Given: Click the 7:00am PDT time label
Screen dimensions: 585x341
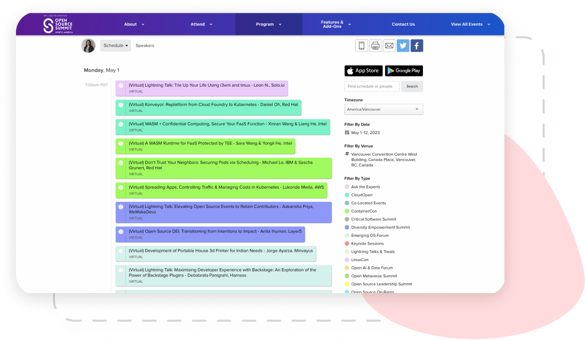Looking at the screenshot, I should click(96, 85).
